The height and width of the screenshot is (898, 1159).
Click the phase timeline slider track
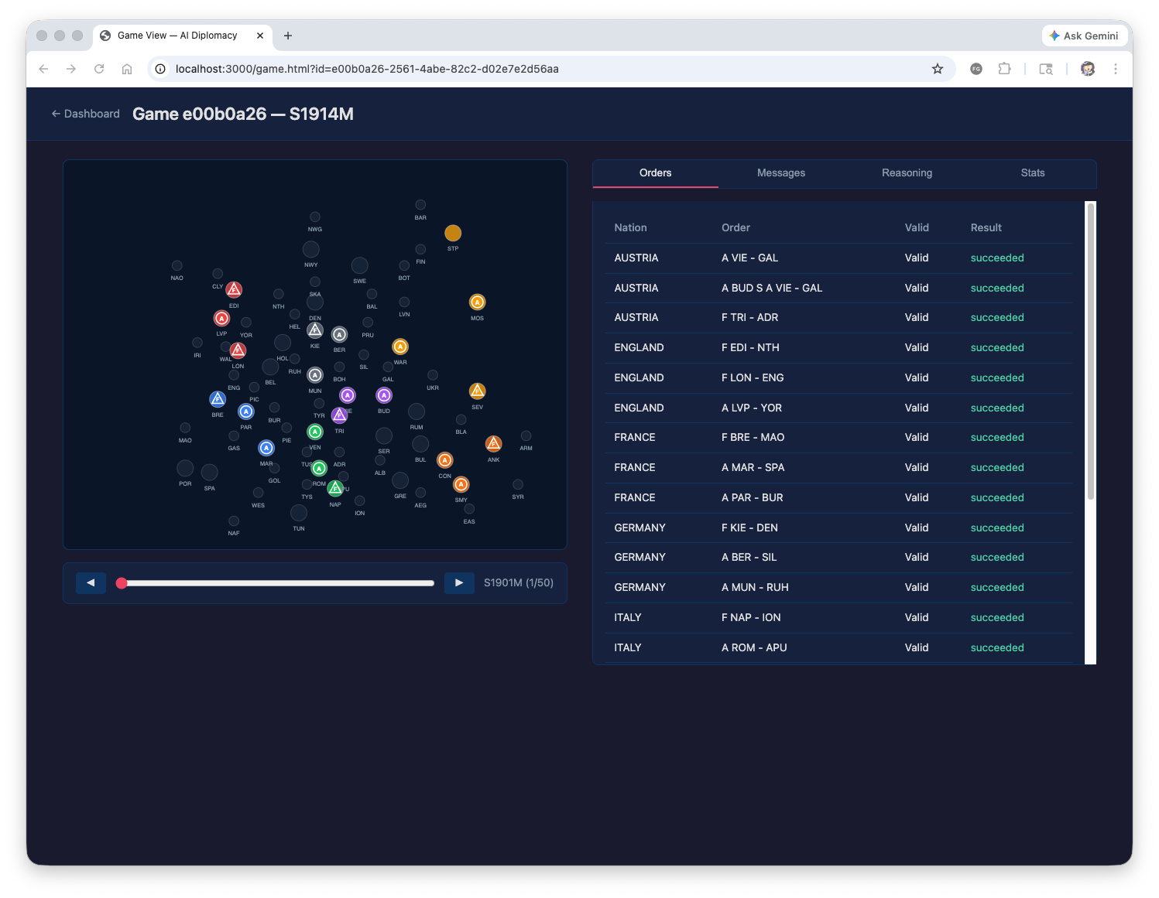point(279,583)
